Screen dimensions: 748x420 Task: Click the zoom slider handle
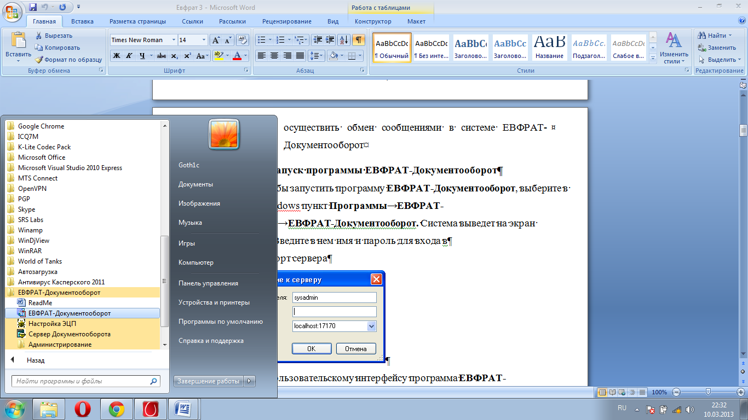(x=708, y=392)
